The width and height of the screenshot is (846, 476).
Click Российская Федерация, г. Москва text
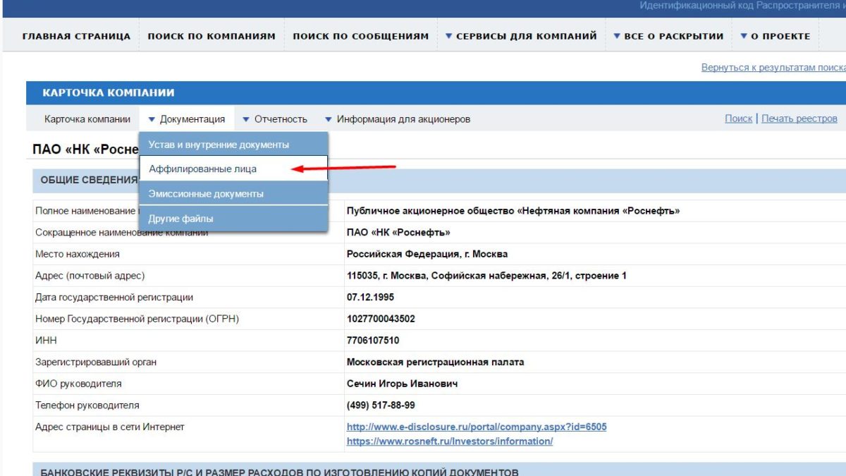click(427, 254)
